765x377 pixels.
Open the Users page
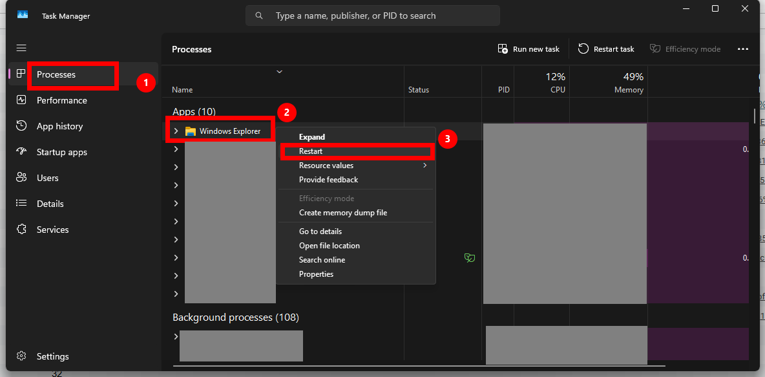47,178
